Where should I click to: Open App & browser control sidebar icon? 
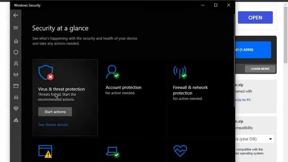coord(16,86)
